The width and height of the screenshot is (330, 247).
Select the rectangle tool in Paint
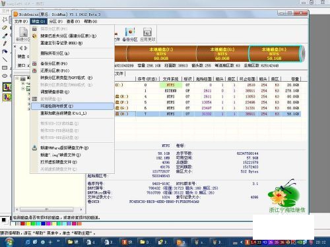tap(5, 68)
